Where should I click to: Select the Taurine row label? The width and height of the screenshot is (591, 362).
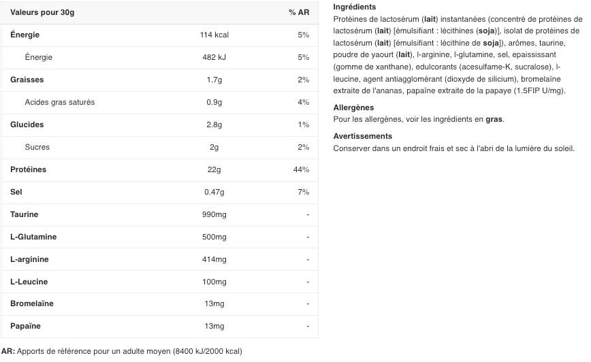click(25, 214)
